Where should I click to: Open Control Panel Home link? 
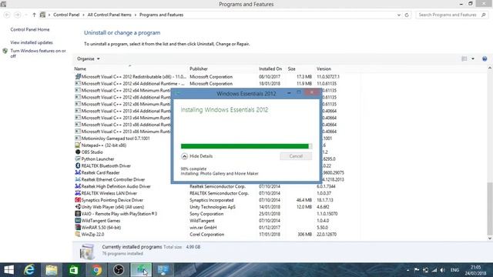[30, 29]
